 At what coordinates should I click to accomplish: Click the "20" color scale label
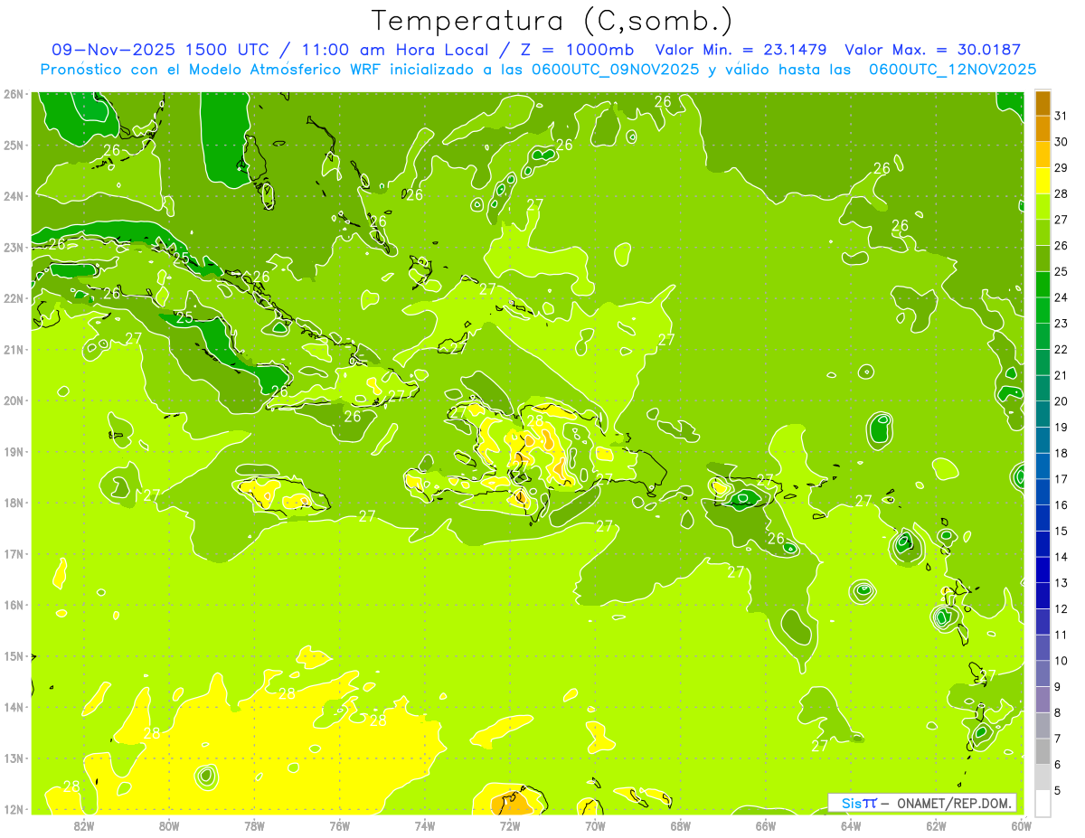1061,401
